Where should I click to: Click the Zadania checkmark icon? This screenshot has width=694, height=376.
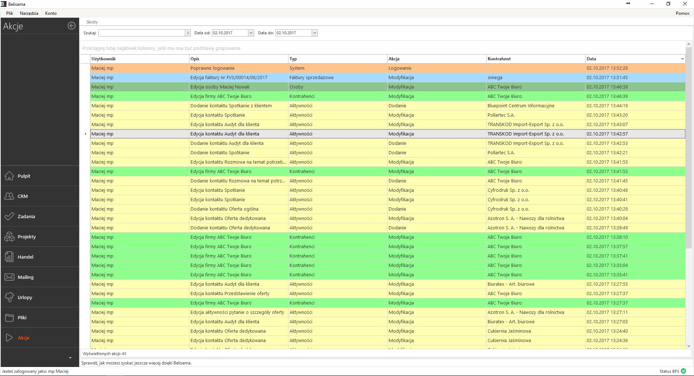pyautogui.click(x=9, y=216)
